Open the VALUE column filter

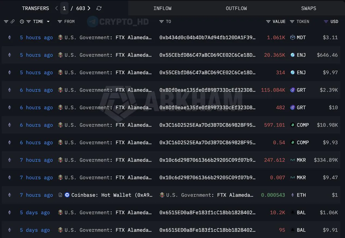268,22
